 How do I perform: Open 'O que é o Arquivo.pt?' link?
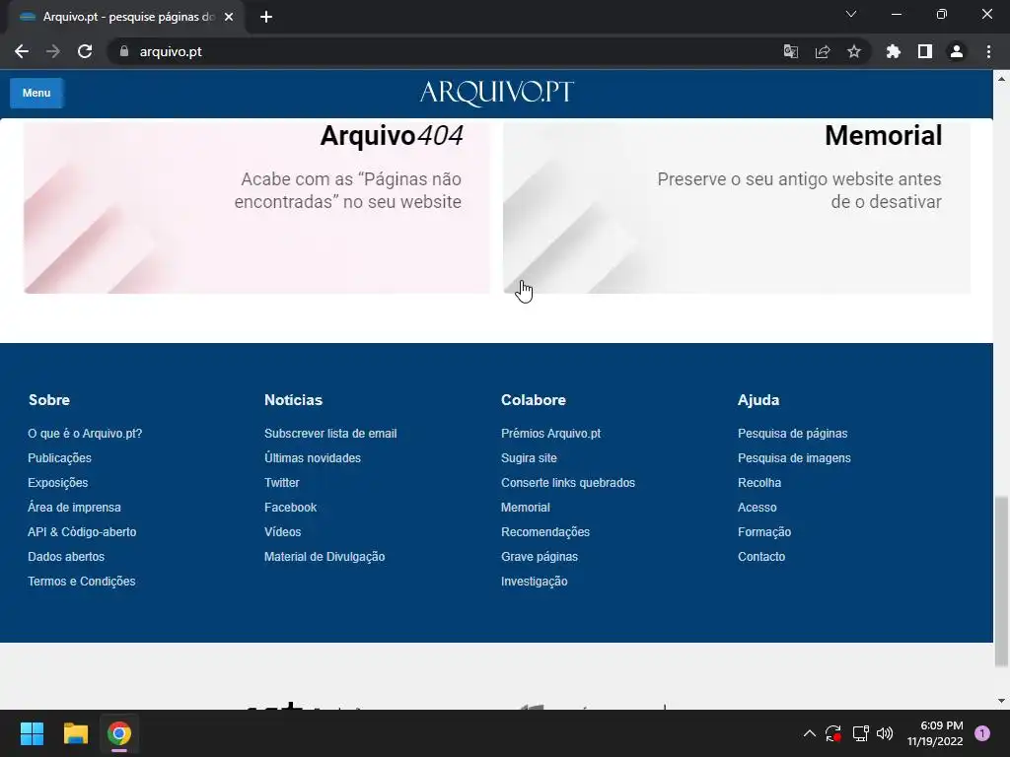point(85,434)
